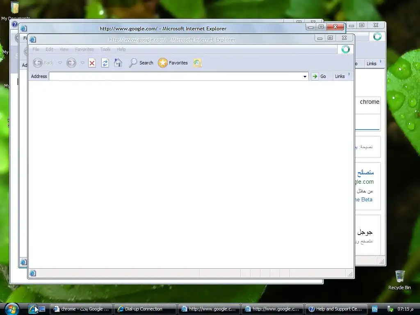Open the View menu
Screen dimensions: 420x315
[x=64, y=49]
